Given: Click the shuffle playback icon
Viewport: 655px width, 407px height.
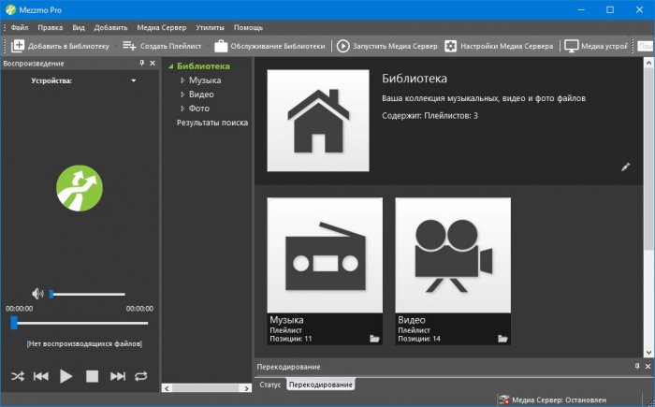Looking at the screenshot, I should 17,376.
